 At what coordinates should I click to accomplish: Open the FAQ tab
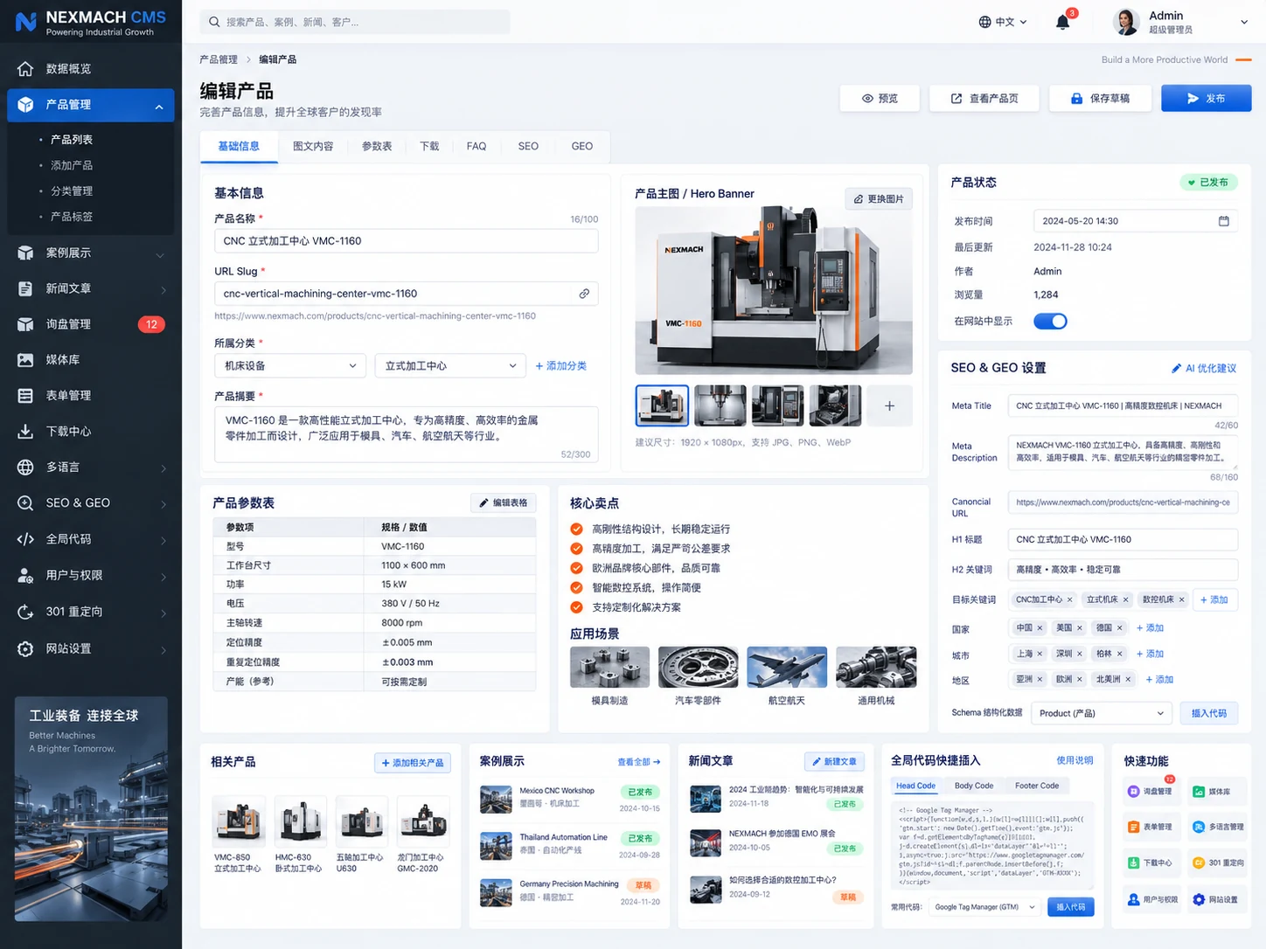(476, 146)
